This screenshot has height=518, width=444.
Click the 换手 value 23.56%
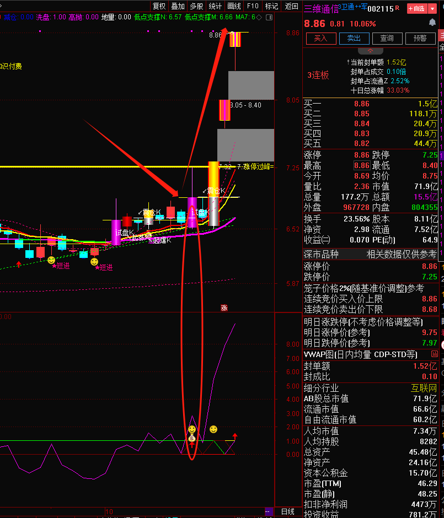(x=357, y=219)
